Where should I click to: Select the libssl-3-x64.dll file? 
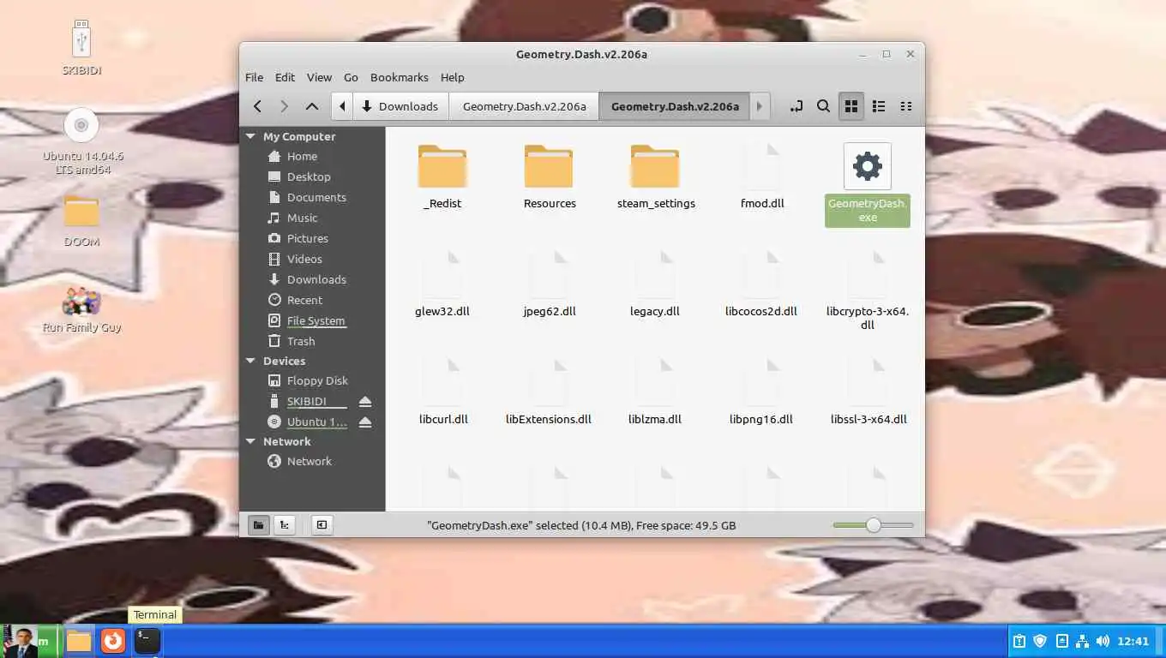868,393
